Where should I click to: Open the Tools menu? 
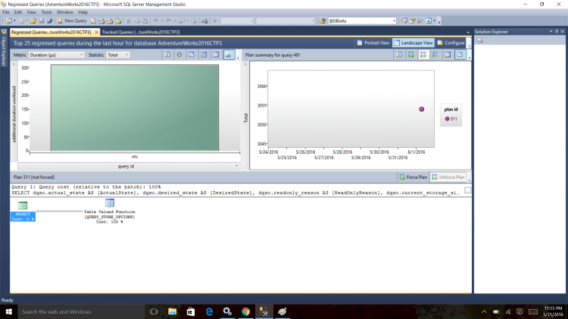pos(47,12)
